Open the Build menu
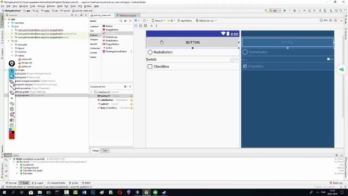 tap(60, 6)
